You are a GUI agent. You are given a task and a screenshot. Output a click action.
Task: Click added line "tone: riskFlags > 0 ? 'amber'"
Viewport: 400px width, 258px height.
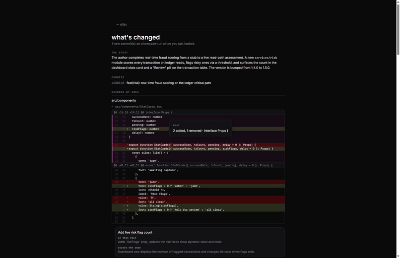(x=198, y=186)
